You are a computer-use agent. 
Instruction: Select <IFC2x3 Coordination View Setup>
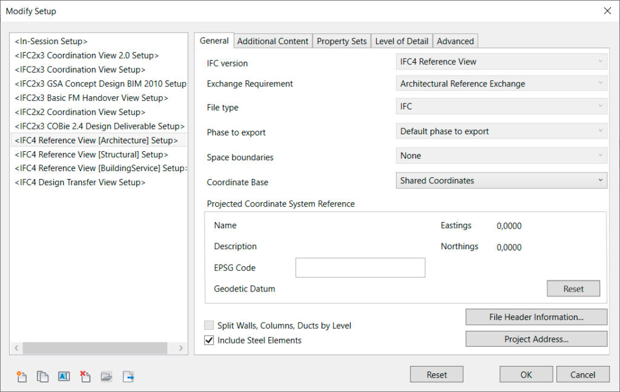pos(99,70)
